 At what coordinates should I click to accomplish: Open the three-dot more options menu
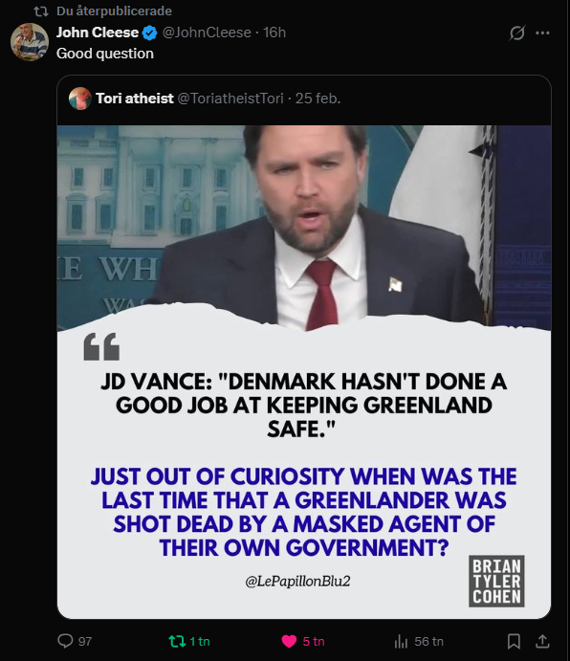(x=542, y=33)
